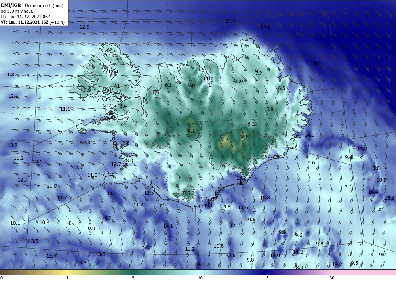Click the 9.4 value east of Iceland

coord(348,157)
